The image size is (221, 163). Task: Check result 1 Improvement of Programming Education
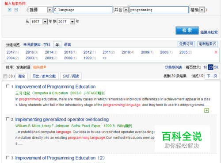click(8, 86)
